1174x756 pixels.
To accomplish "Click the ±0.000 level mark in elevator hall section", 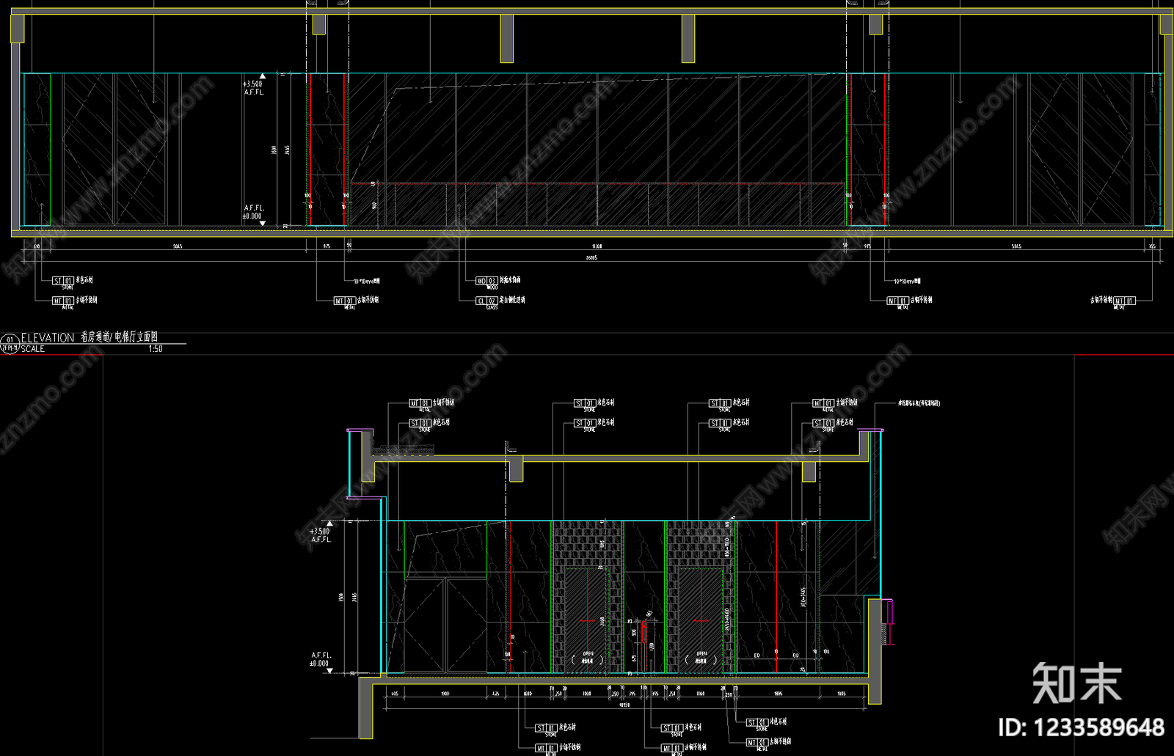I will point(320,664).
